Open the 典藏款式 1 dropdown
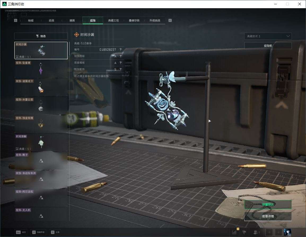The width and height of the screenshot is (306, 237). click(x=268, y=36)
